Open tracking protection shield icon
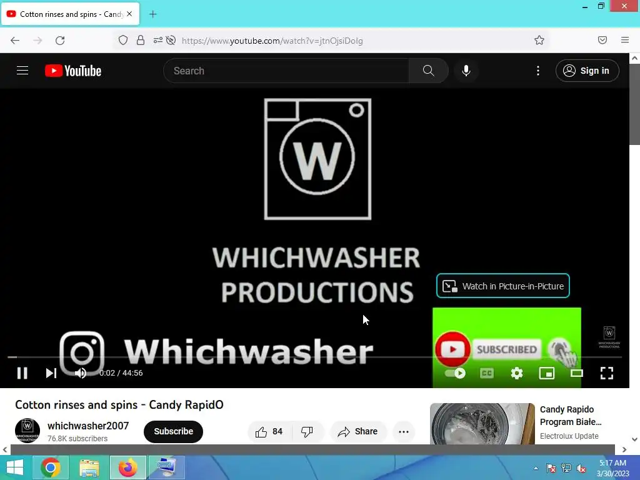640x480 pixels. 123,40
